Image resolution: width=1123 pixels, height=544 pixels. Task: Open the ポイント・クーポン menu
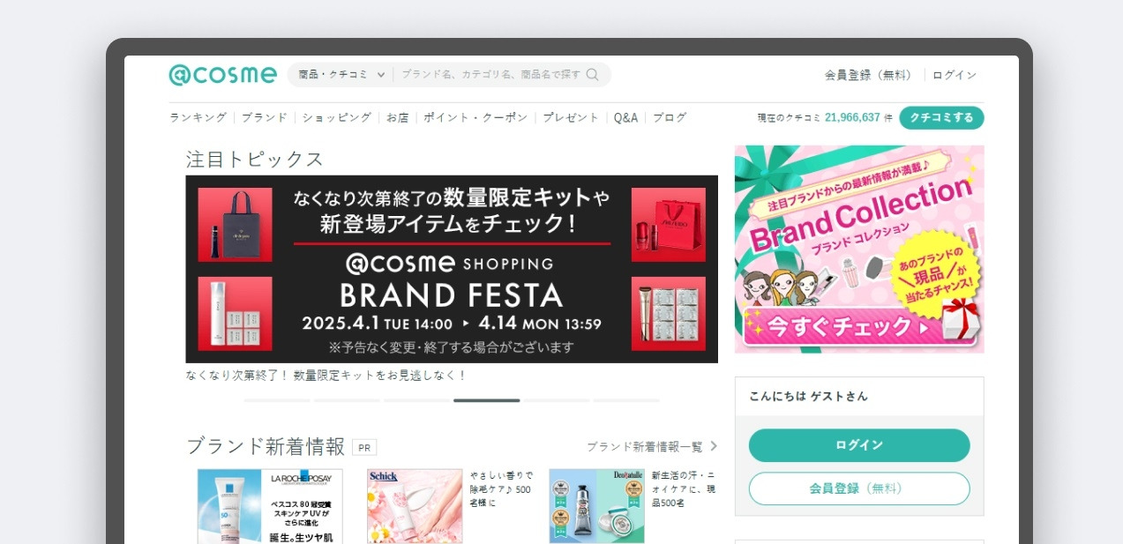tap(475, 117)
